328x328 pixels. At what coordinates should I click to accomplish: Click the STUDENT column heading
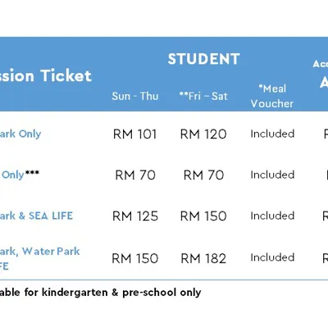pos(203,59)
